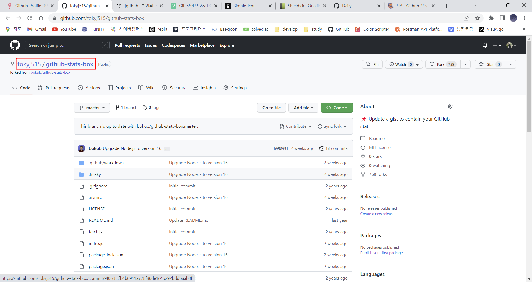Open the repository Settings tab
Viewport: 532px width, 282px height.
235,88
